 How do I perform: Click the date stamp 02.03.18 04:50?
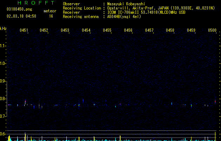tap(21, 16)
